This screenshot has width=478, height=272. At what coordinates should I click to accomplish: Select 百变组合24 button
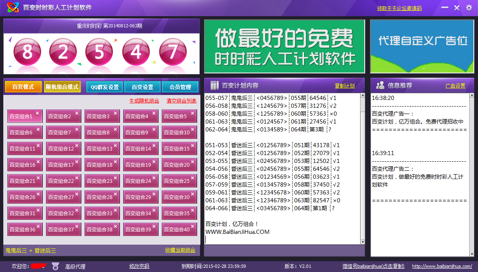click(x=141, y=181)
